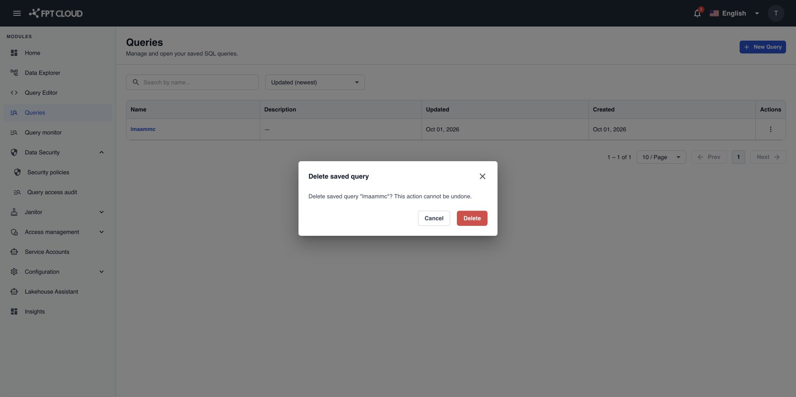Click the Janitor broom icon
Screen dimensions: 796x397
[x=14, y=212]
